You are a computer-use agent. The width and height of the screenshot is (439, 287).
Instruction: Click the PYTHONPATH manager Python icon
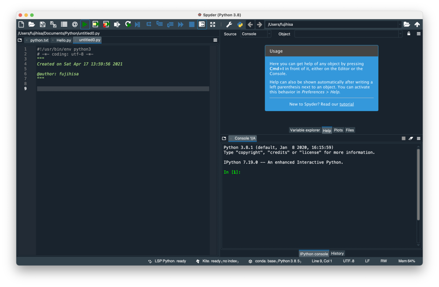point(240,24)
